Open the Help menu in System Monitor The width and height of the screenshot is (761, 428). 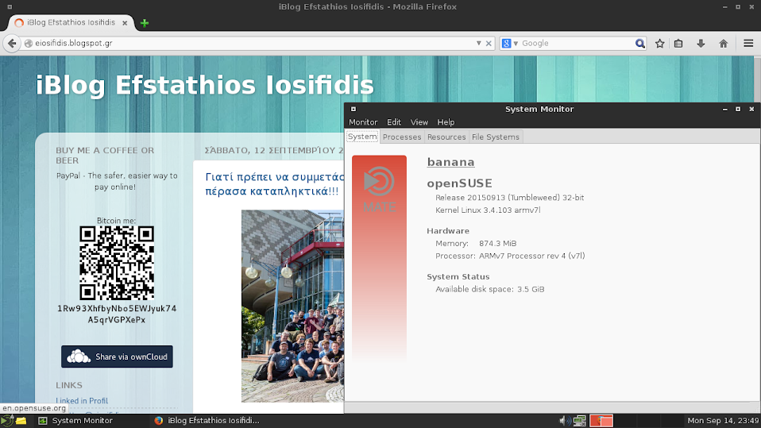446,122
